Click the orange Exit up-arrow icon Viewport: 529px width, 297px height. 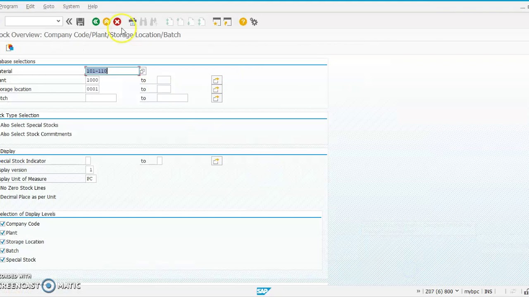(x=107, y=22)
